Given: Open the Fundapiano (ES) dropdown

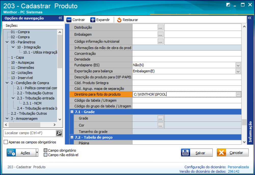Looking at the screenshot, I should [x=238, y=65].
